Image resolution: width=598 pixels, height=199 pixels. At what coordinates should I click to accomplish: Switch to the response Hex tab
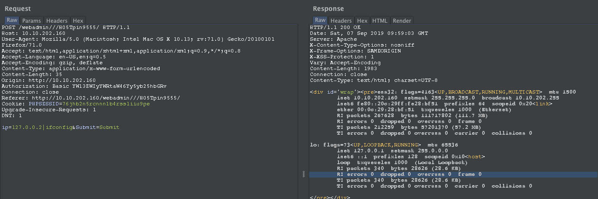click(x=362, y=21)
